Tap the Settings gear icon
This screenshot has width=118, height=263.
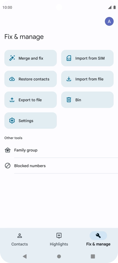point(12,121)
